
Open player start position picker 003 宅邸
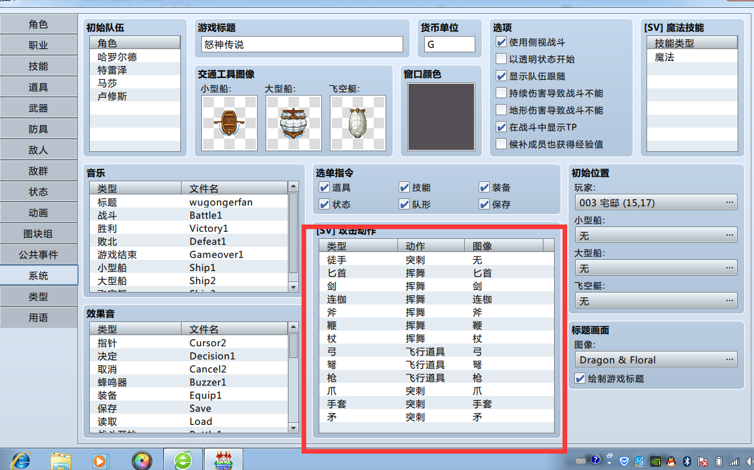pos(656,202)
